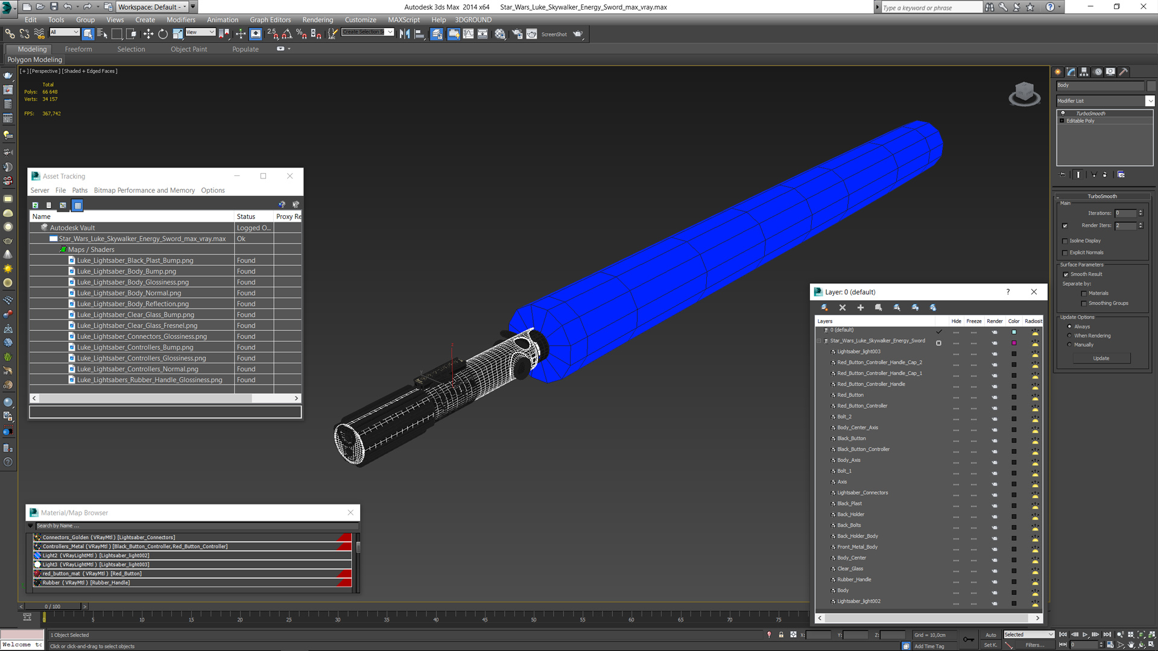1158x651 pixels.
Task: Open Paths menu in Asset Tracking
Action: tap(80, 190)
